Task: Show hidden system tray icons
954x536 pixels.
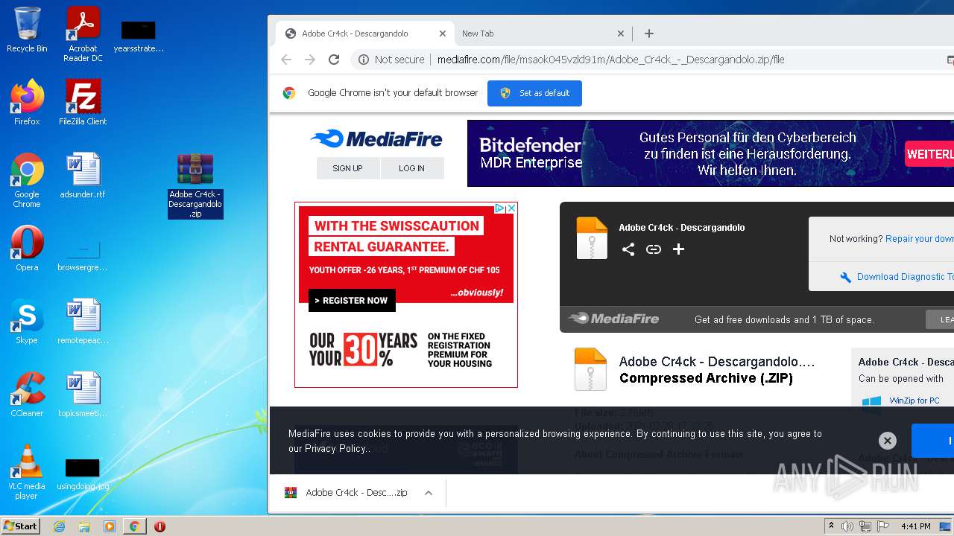Action: 831,526
